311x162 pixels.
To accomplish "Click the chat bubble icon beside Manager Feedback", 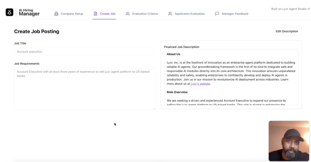I will (x=217, y=14).
